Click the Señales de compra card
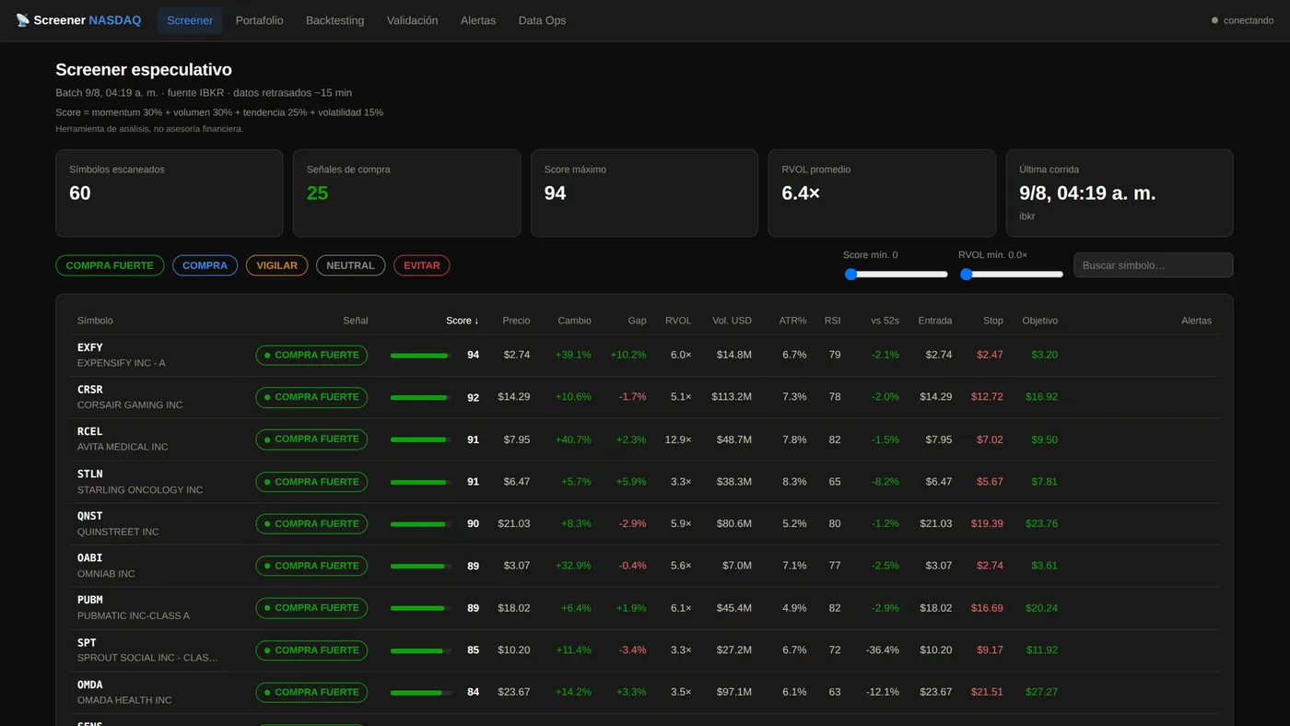1290x726 pixels. [x=406, y=193]
